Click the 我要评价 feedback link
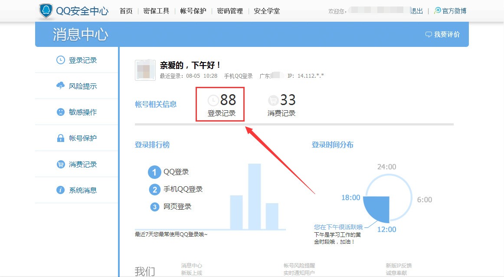 pos(447,34)
